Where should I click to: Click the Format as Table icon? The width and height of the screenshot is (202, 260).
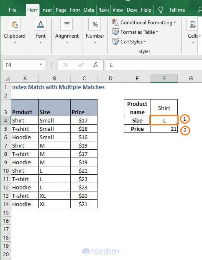(115, 32)
